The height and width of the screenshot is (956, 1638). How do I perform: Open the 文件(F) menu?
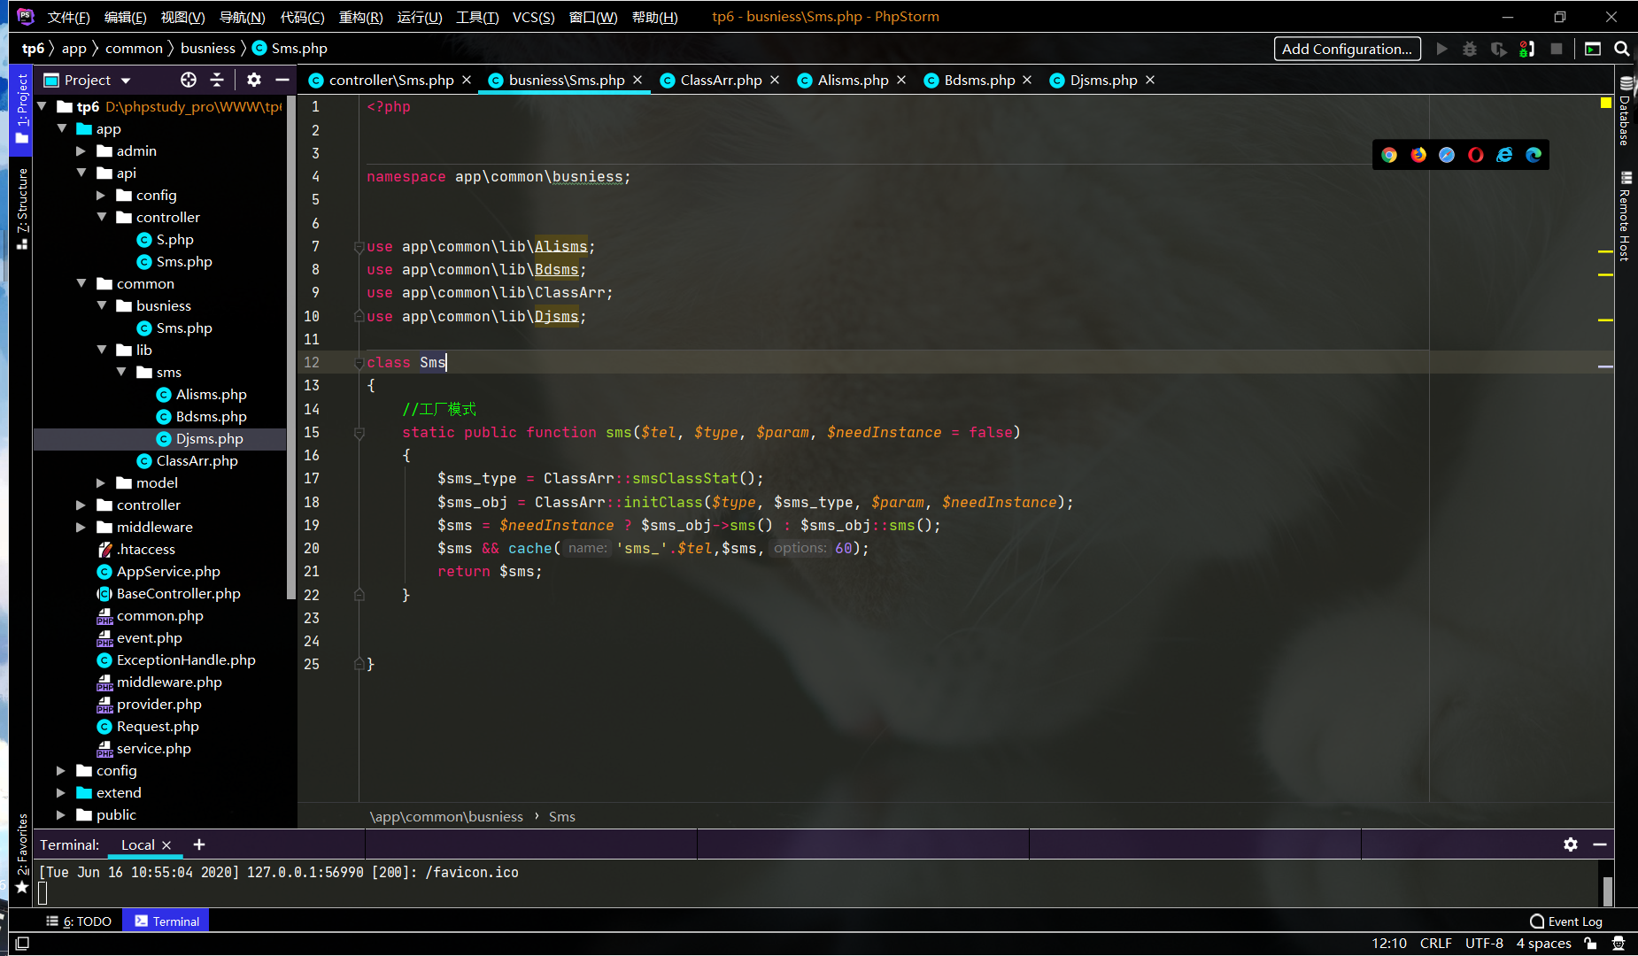(68, 17)
